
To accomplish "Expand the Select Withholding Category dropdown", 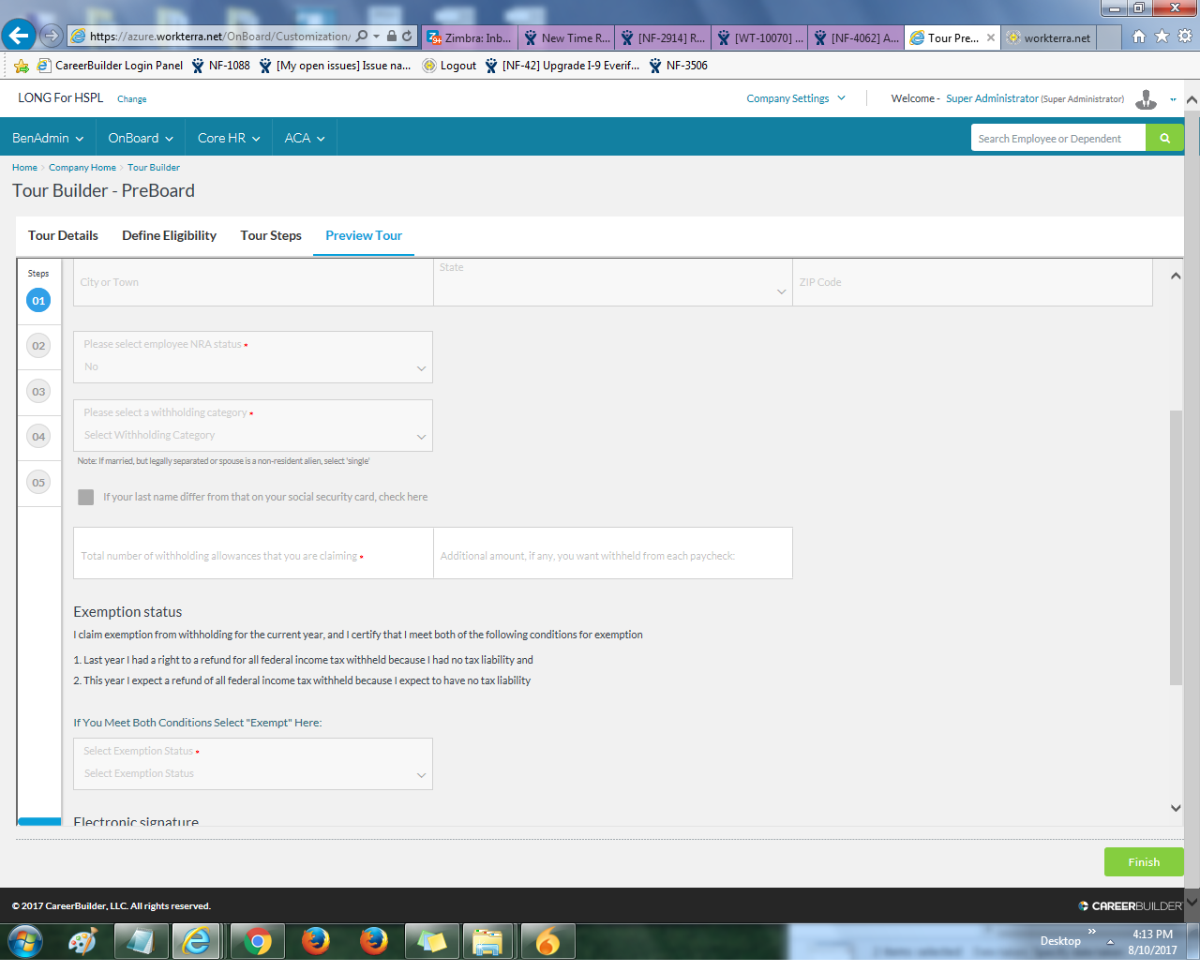I will (253, 426).
